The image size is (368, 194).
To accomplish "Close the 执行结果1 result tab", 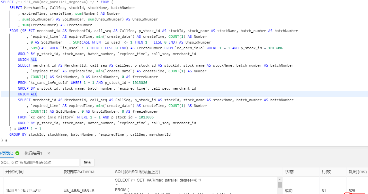I will [49, 153].
